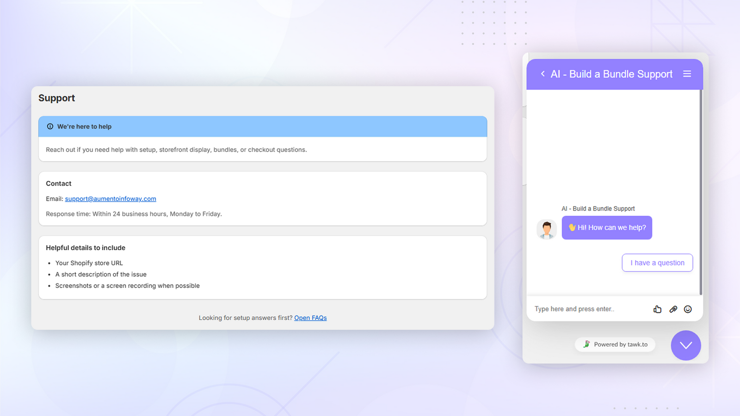740x416 pixels.
Task: Select the I have a question reply
Action: (x=657, y=263)
